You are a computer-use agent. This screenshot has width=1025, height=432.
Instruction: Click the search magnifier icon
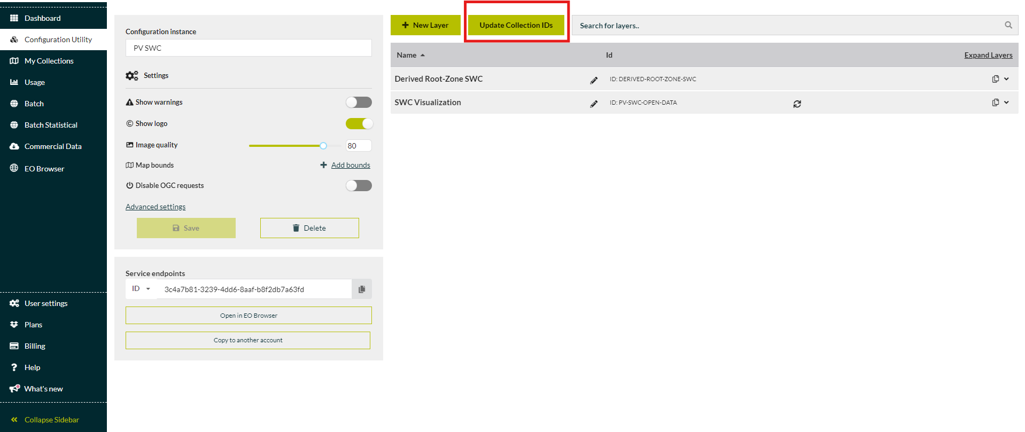[x=1008, y=25]
